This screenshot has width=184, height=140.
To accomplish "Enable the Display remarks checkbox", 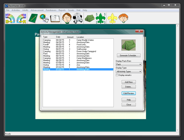I will click(117, 75).
